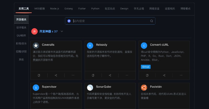The width and height of the screenshot is (209, 109).
Task: Select the Golang tab
Action: coord(68,9)
